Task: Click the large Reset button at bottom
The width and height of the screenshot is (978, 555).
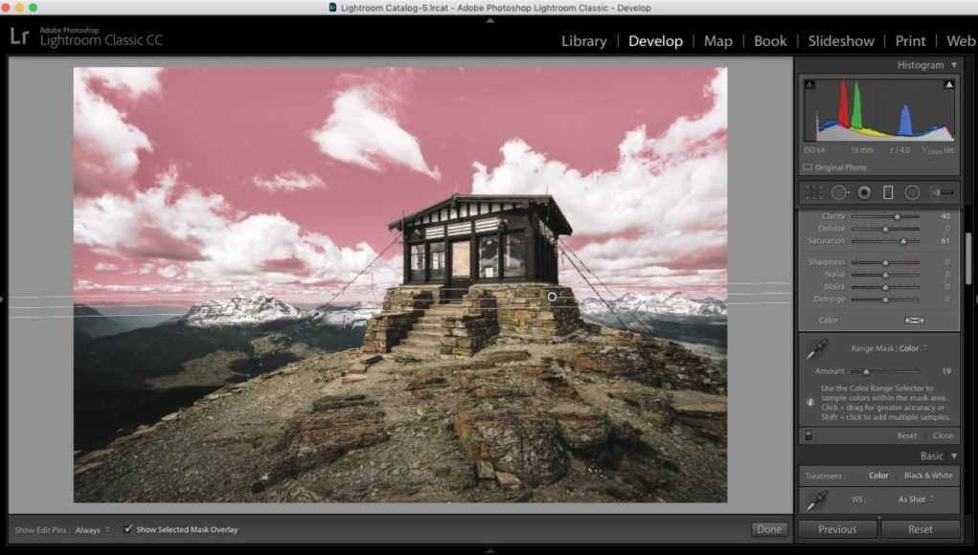Action: [x=920, y=529]
